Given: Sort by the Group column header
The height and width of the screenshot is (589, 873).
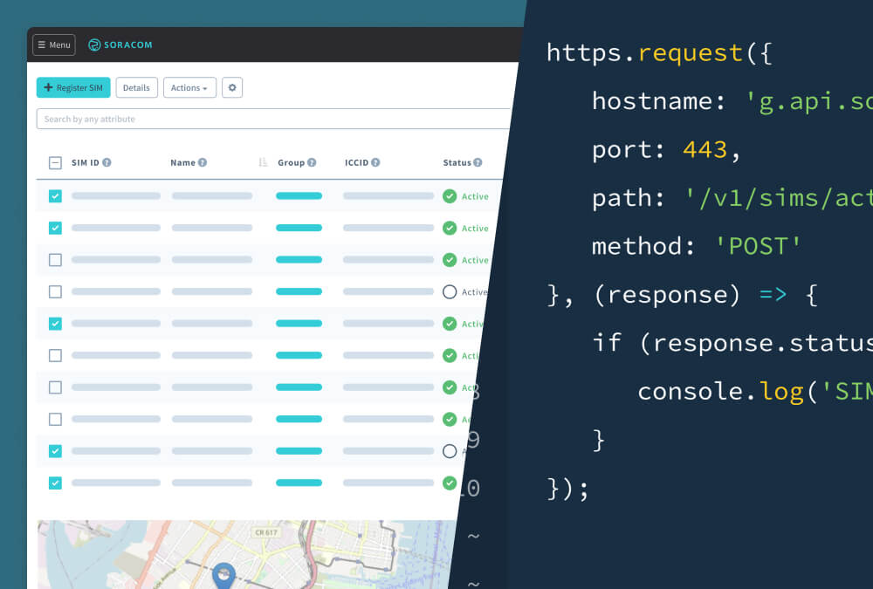Looking at the screenshot, I should pyautogui.click(x=291, y=162).
